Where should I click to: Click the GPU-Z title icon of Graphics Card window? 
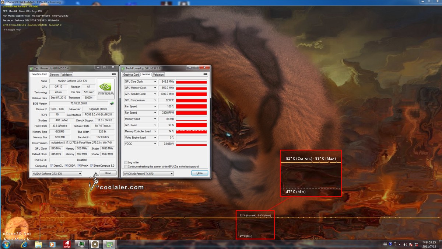[x=31, y=68]
